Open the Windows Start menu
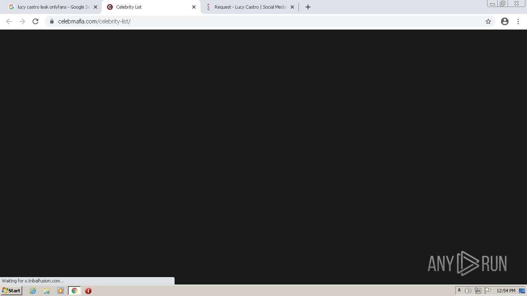 [12, 291]
